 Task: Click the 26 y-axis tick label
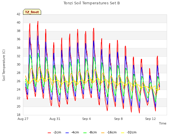pos(18,81)
